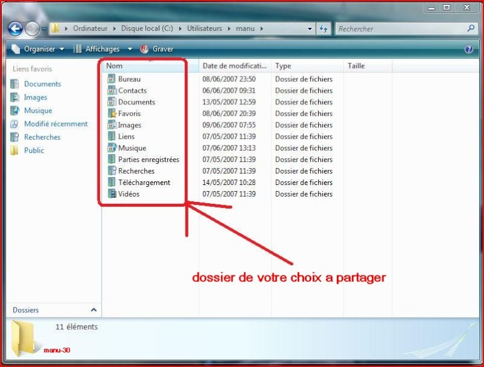Select the Utilisateurs breadcrumb segment

click(204, 29)
